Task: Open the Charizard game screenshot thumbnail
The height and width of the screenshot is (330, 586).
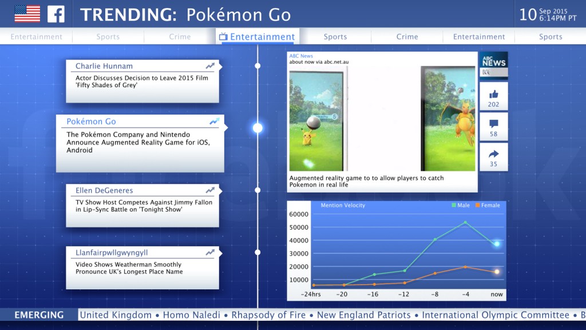Action: pyautogui.click(x=448, y=119)
